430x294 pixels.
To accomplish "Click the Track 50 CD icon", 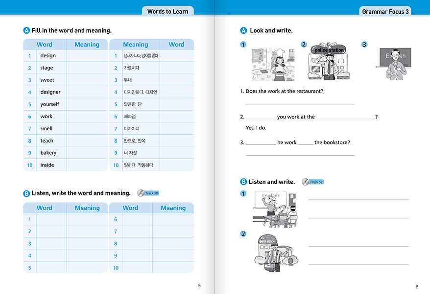I will (142, 193).
